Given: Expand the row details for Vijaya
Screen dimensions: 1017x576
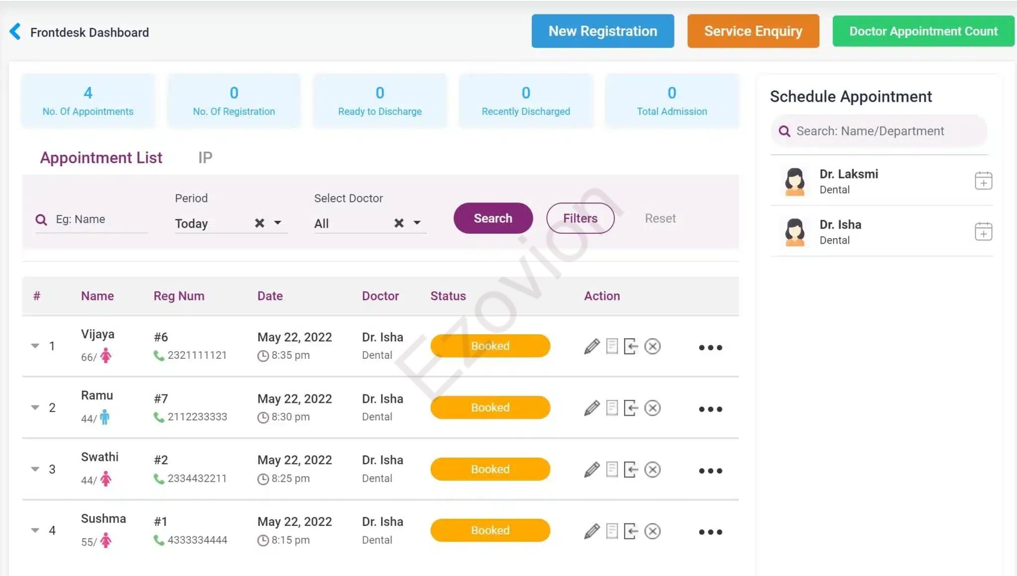Looking at the screenshot, I should coord(35,346).
